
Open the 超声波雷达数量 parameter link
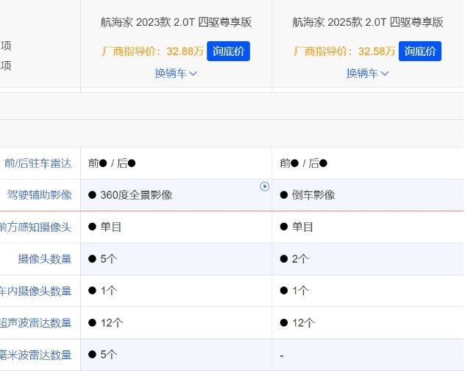tap(35, 322)
